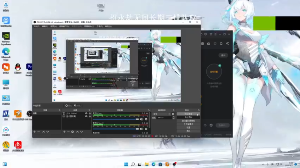This screenshot has height=168, width=300.
Task: Remove the selected source with the minus icon
Action: pyautogui.click(x=68, y=132)
